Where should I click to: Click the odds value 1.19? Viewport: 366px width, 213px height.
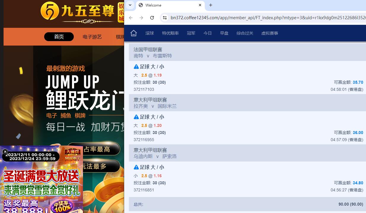coord(158,75)
